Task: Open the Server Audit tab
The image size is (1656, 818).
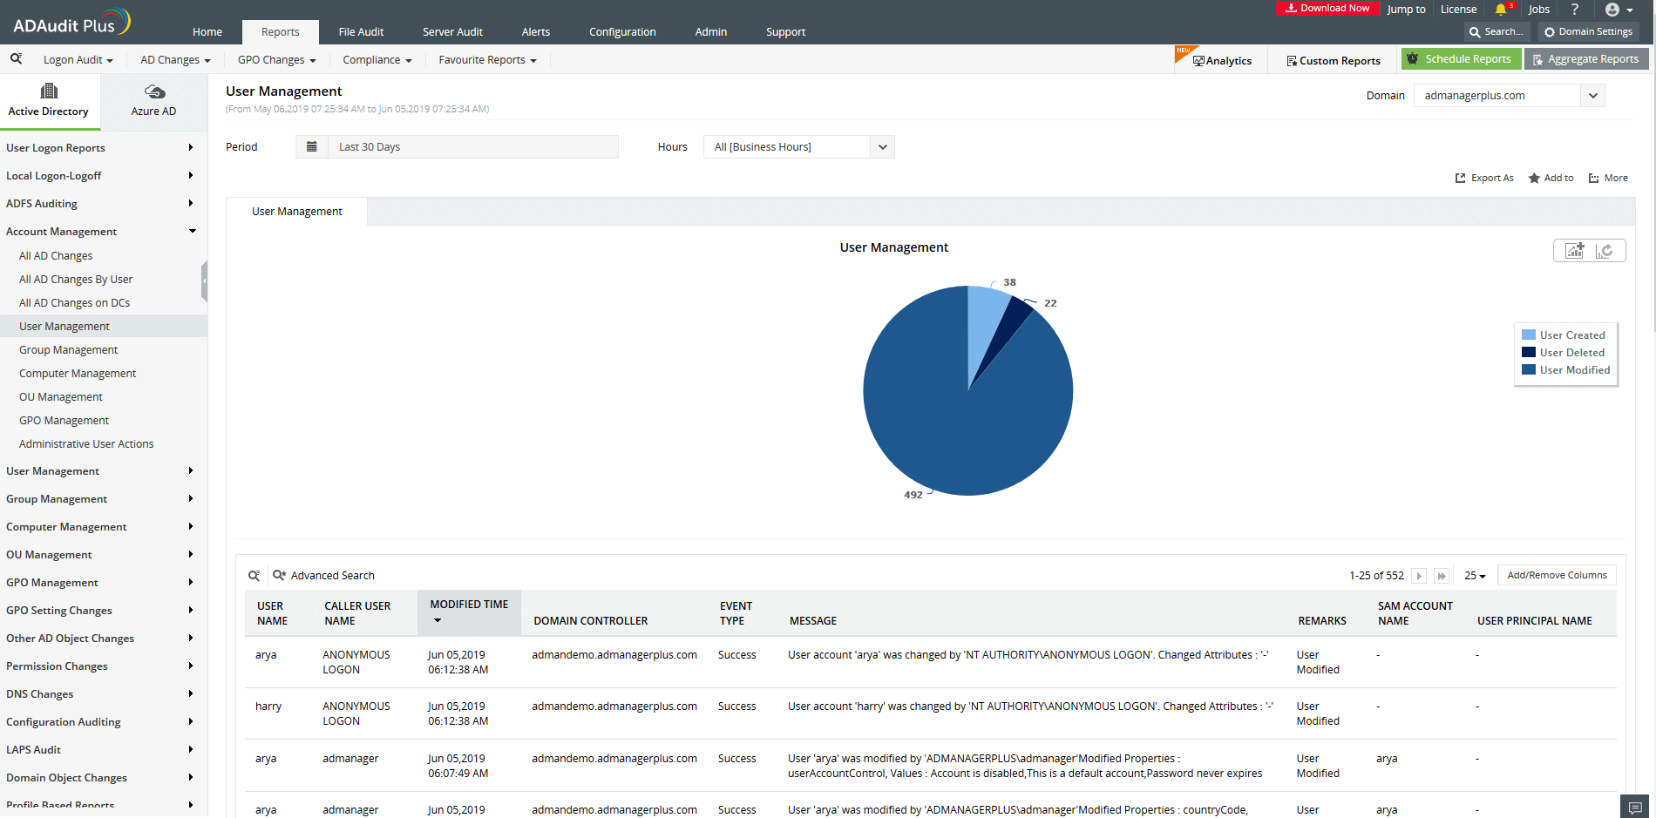Action: pos(452,32)
